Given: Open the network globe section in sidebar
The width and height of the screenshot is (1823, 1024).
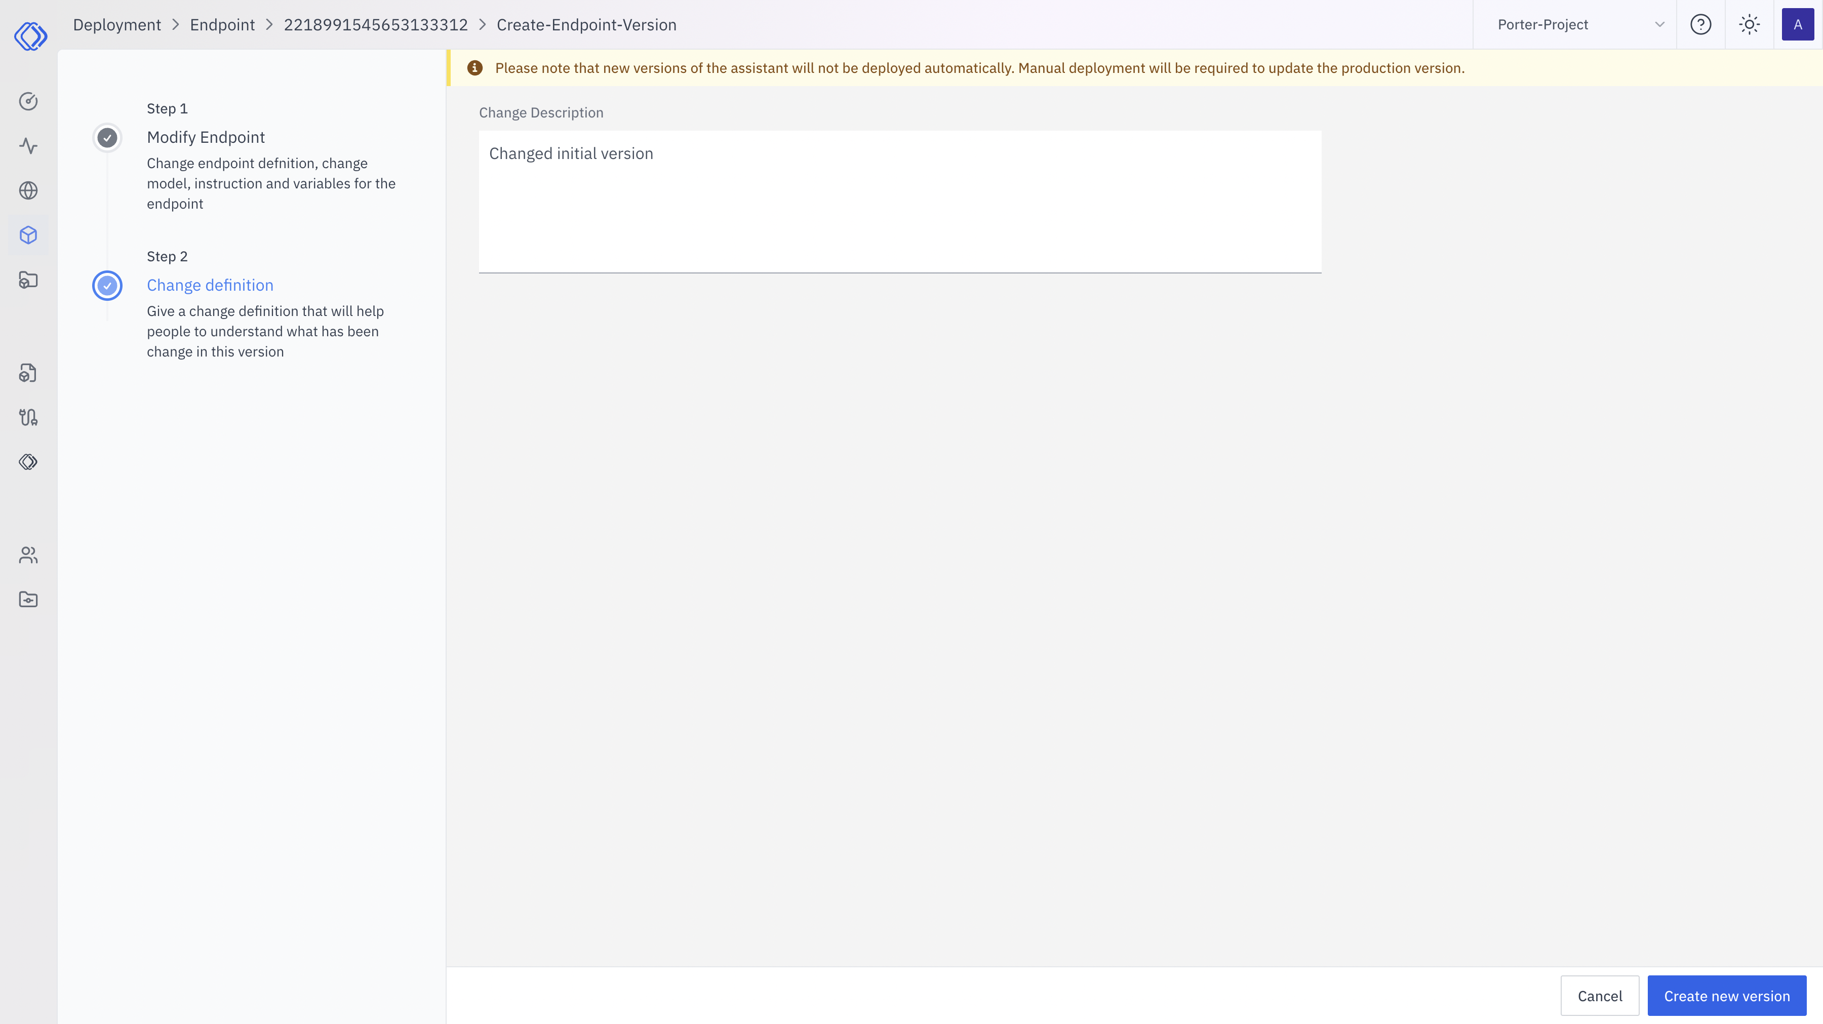Looking at the screenshot, I should pyautogui.click(x=28, y=189).
